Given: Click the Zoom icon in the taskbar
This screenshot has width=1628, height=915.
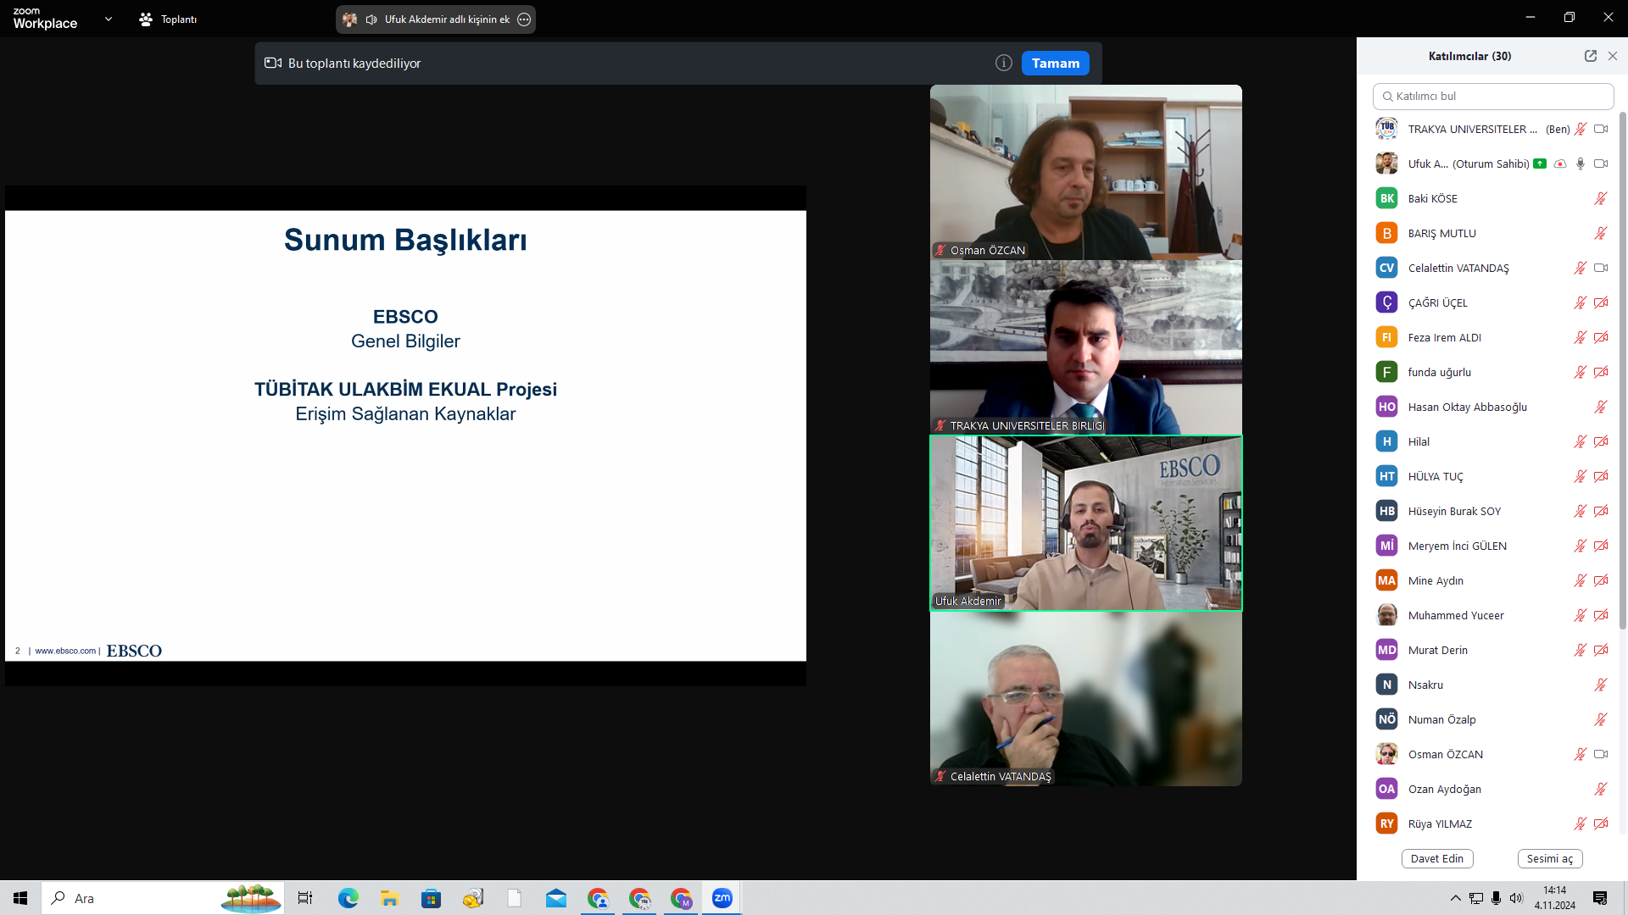Looking at the screenshot, I should tap(722, 898).
